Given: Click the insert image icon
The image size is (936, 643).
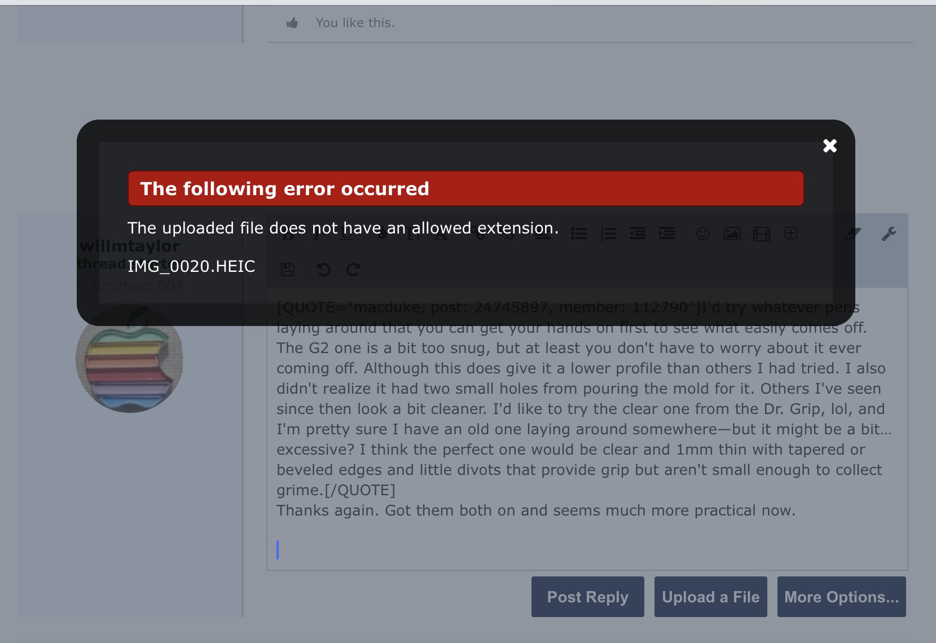Looking at the screenshot, I should pos(732,234).
